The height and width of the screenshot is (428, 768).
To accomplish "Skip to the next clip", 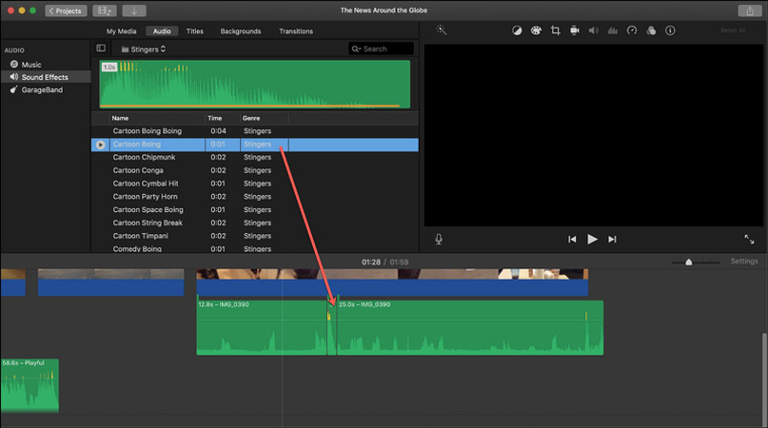I will [x=612, y=239].
